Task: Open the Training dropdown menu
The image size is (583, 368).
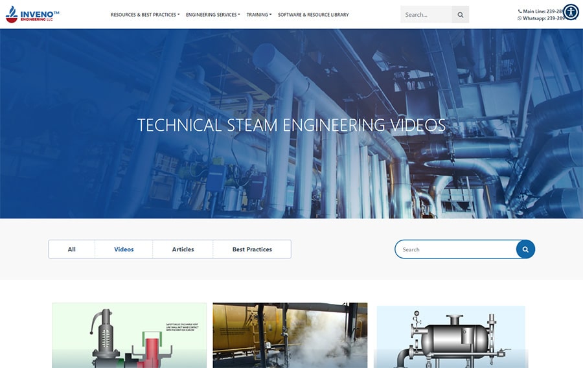Action: [x=259, y=14]
